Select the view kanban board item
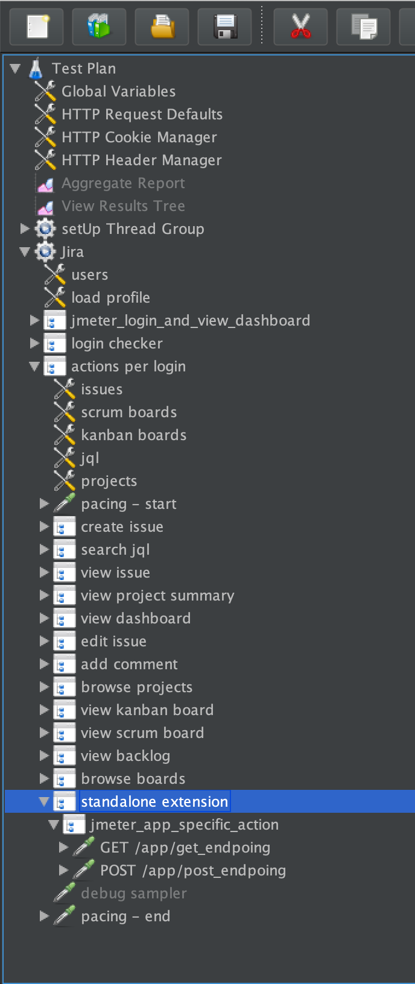The height and width of the screenshot is (984, 415). (x=147, y=710)
